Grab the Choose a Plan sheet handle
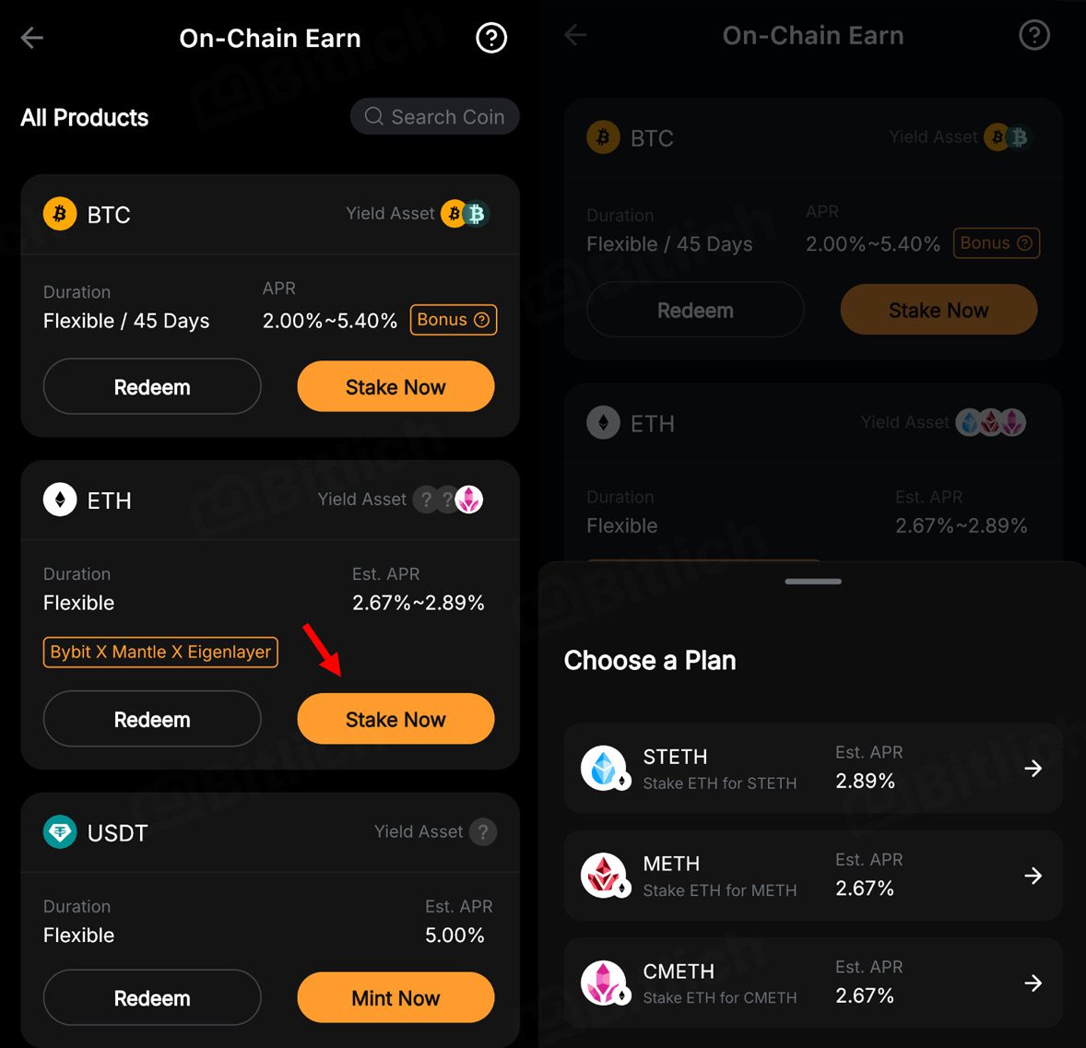 pyautogui.click(x=813, y=582)
